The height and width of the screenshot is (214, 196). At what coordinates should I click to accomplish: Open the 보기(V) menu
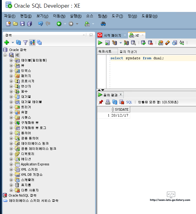42,16
